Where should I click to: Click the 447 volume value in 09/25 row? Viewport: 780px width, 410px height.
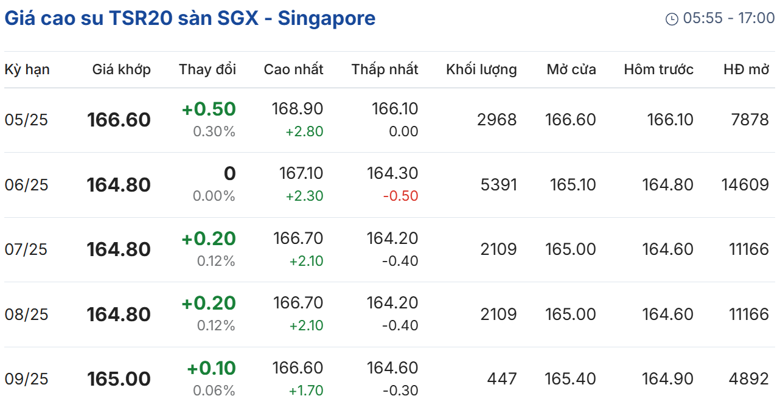(x=501, y=379)
